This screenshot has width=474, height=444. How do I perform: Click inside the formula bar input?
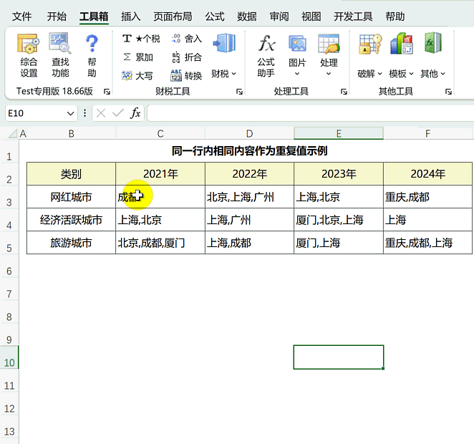tap(308, 113)
